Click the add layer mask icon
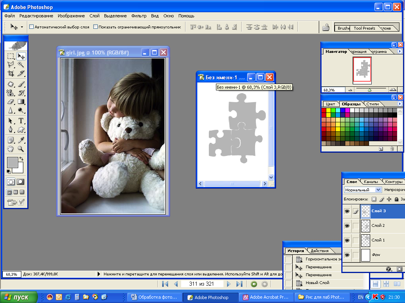The height and width of the screenshot is (303, 405). 399,269
